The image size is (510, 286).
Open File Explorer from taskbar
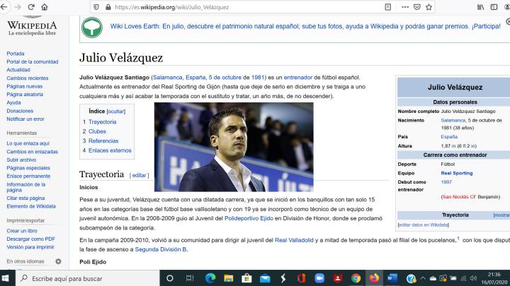click(x=229, y=278)
